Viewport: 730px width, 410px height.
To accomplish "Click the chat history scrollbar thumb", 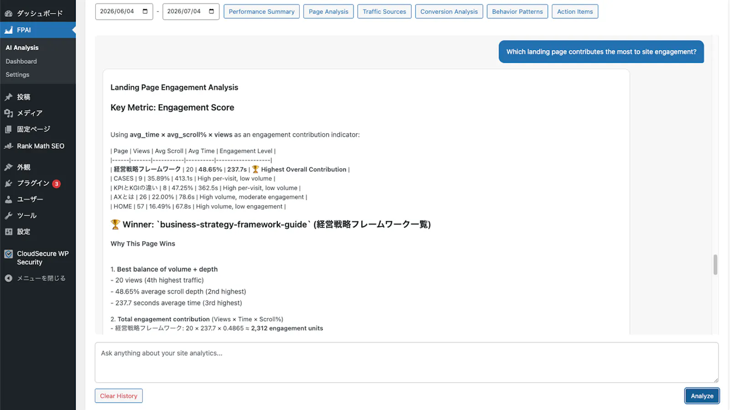I will click(715, 265).
